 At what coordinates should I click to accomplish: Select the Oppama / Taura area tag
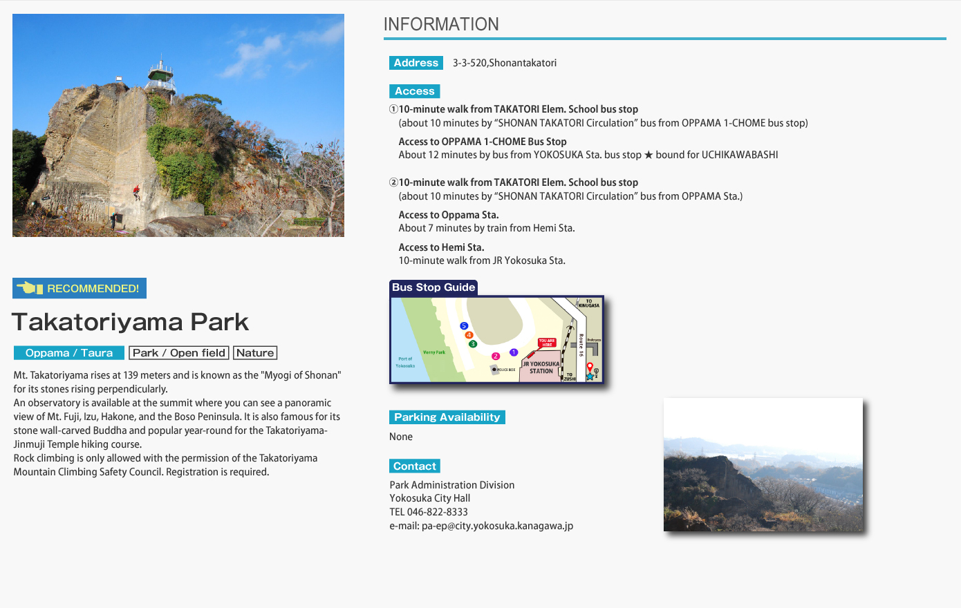click(68, 353)
